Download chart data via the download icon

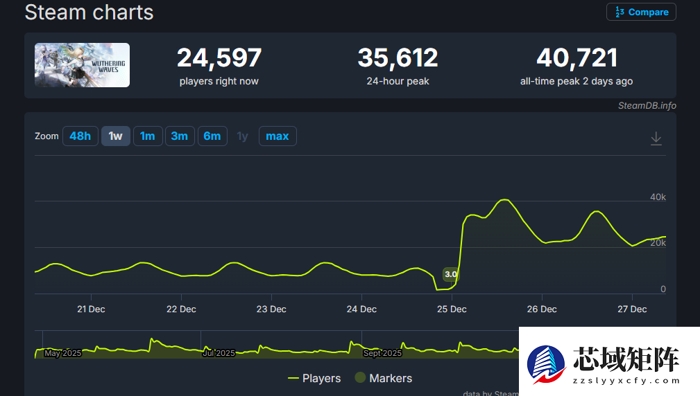[x=656, y=138]
